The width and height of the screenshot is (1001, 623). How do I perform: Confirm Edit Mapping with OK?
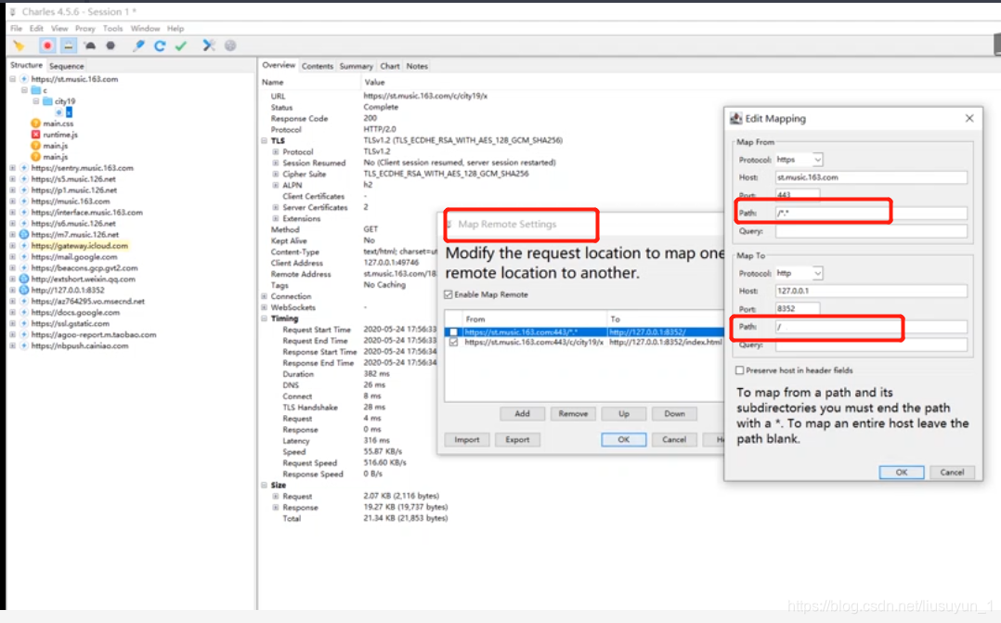902,473
